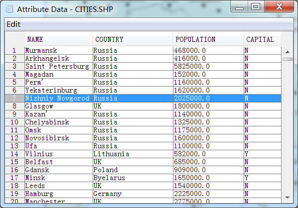
Task: Click the Ufa name cell
Action: tap(59, 146)
